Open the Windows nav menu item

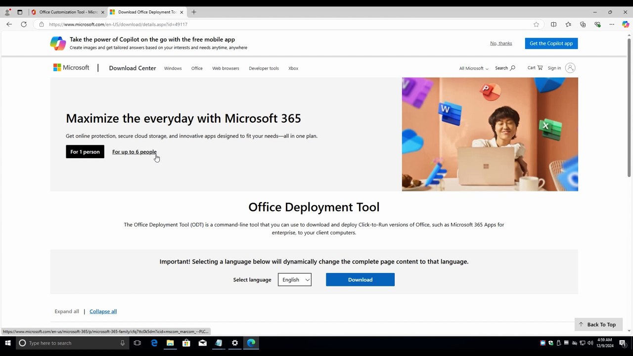point(173,68)
